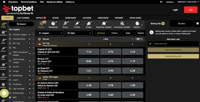Click the topbet logo
This screenshot has height=102, width=200.
[x=18, y=10]
